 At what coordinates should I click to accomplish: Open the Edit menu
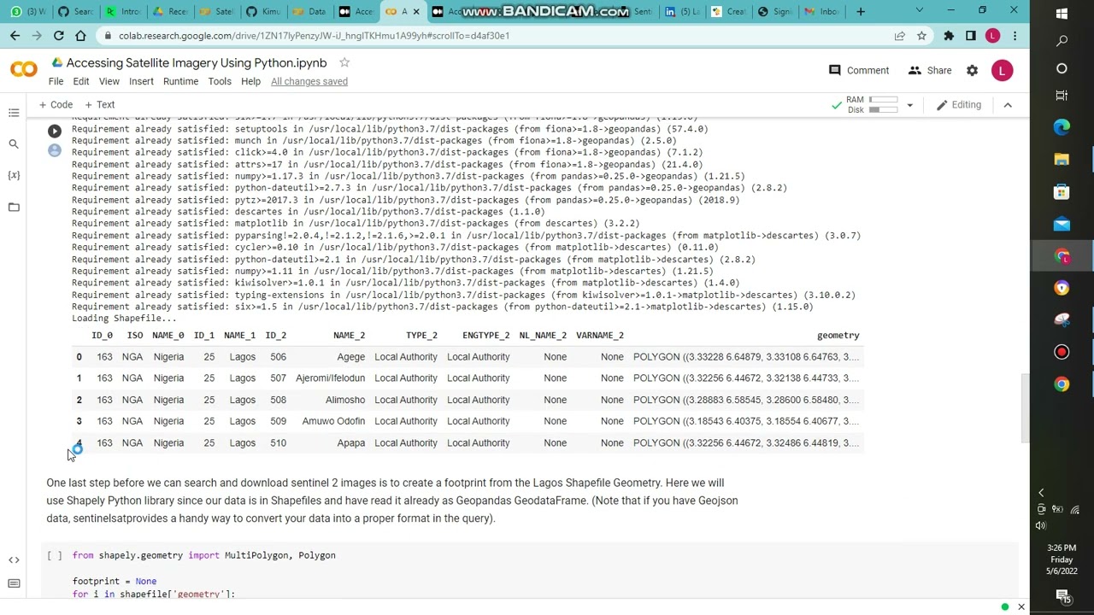81,81
